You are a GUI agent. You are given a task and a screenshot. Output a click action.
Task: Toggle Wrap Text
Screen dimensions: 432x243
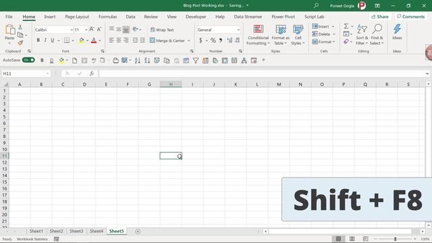tap(162, 30)
